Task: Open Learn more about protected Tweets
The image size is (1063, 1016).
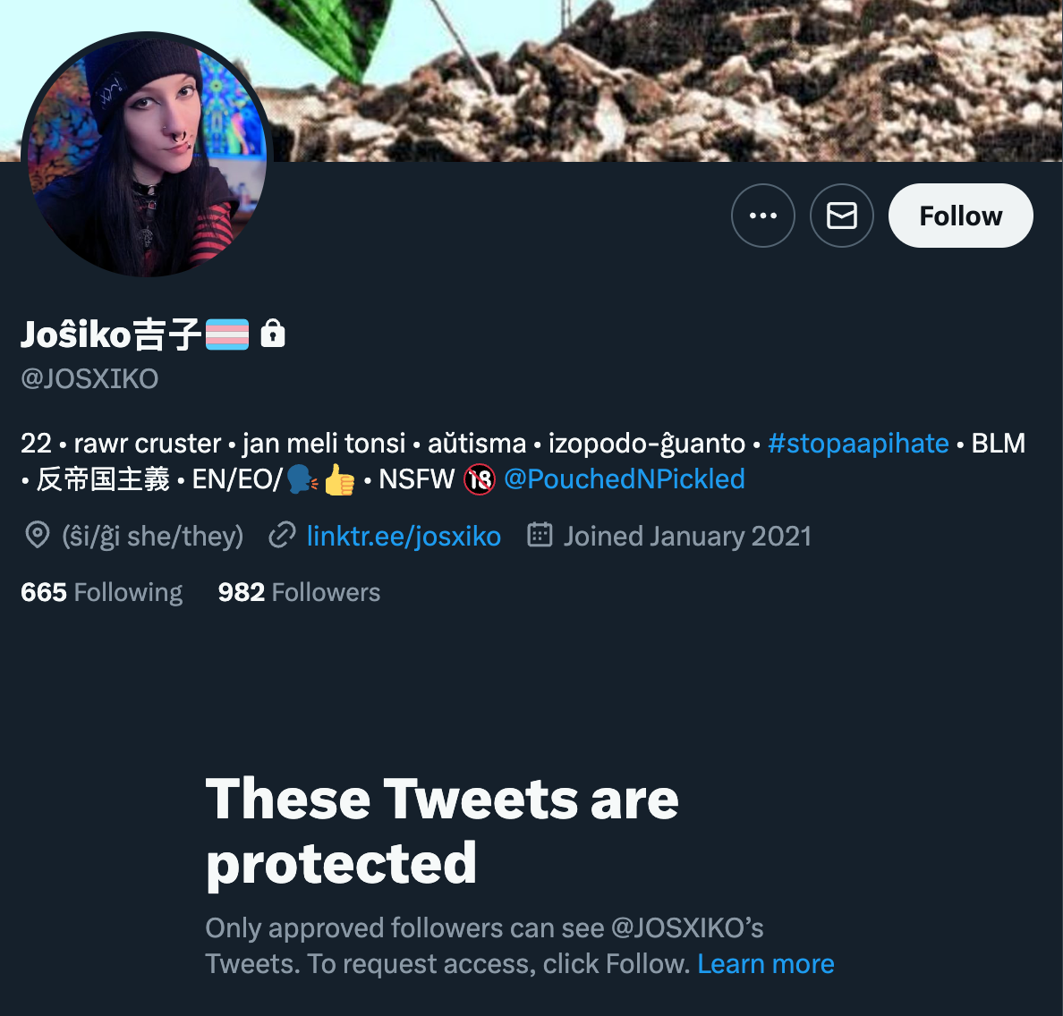Action: 765,964
